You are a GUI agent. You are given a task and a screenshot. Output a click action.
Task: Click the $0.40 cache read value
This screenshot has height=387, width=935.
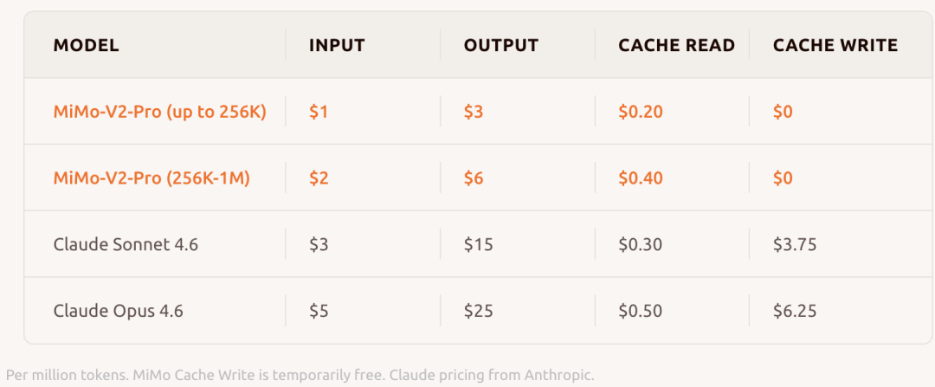pos(640,178)
